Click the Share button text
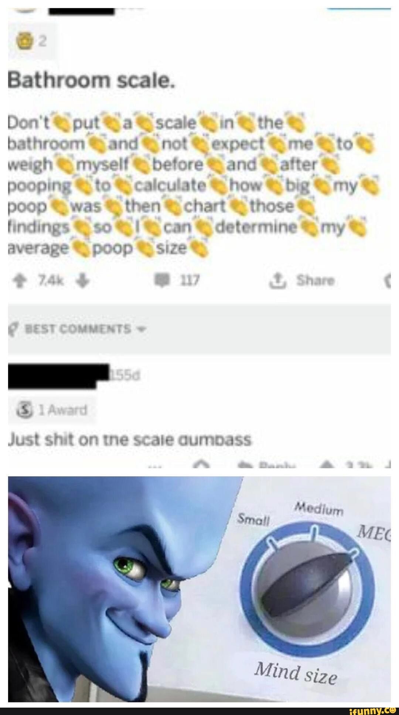Screen dimensions: 399x715 (315, 281)
